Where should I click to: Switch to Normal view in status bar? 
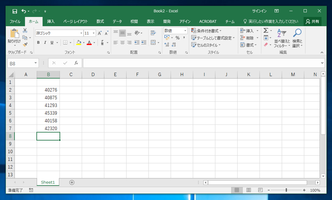(237, 190)
